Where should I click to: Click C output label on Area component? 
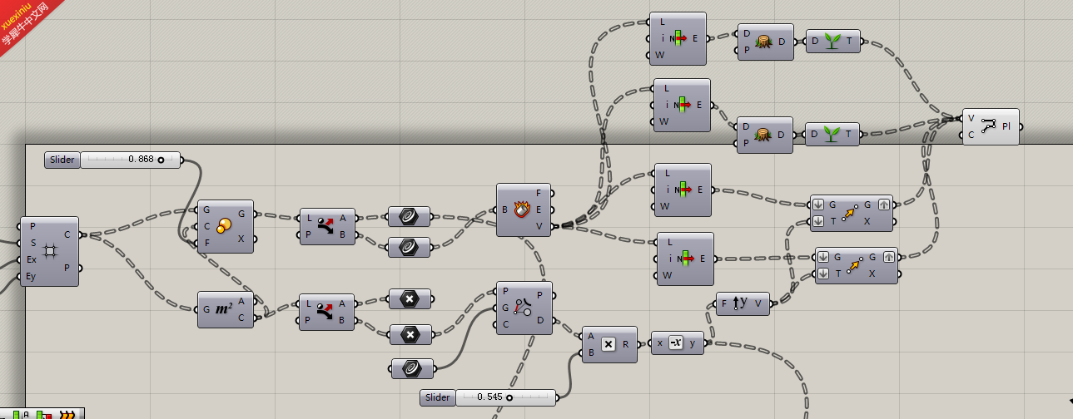[x=241, y=318]
